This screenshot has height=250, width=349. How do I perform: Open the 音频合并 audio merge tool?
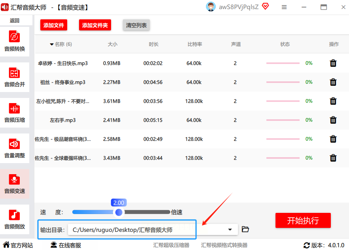(15, 77)
